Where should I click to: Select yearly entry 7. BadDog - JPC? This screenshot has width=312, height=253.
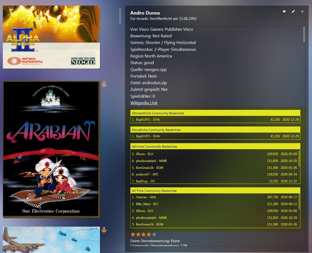(214, 181)
